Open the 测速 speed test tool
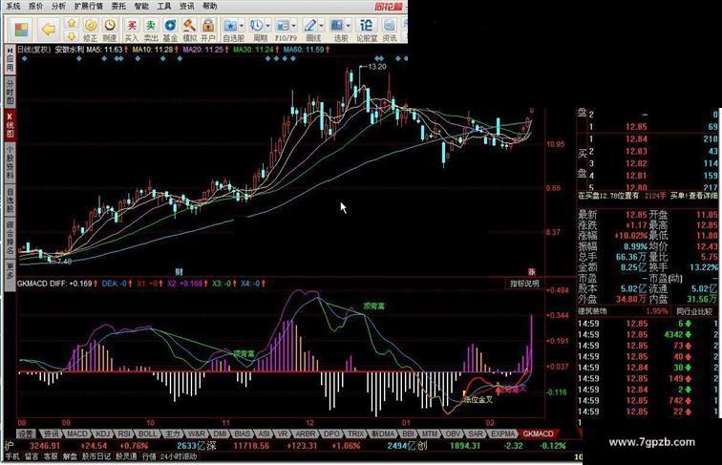Viewport: 722px width, 465px height. (x=110, y=30)
